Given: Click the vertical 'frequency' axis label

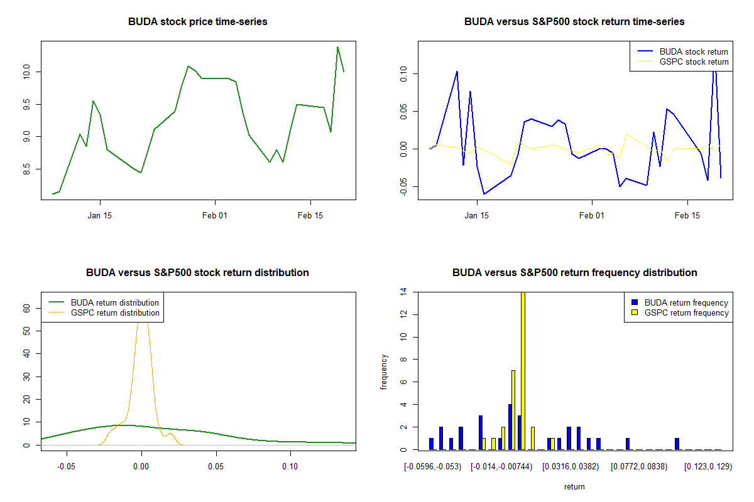Looking at the screenshot, I should coord(384,371).
